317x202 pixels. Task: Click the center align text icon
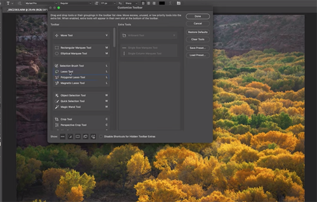(148, 3)
